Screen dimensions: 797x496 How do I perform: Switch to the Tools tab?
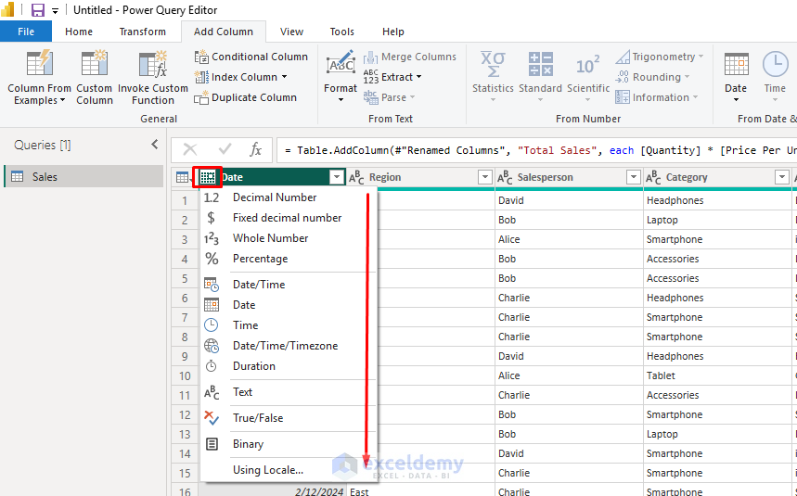click(342, 32)
